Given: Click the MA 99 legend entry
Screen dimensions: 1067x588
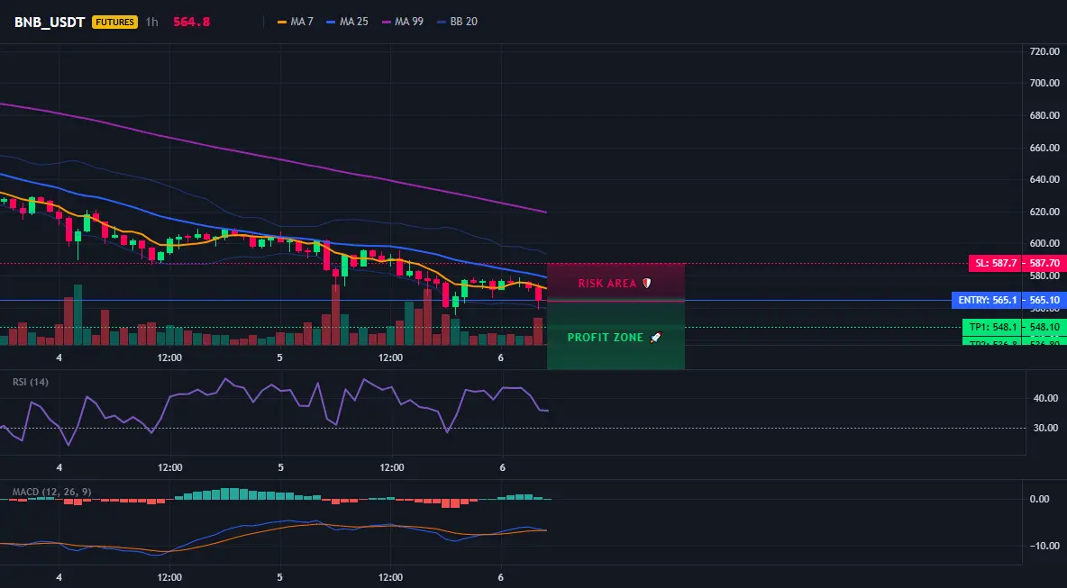Looking at the screenshot, I should [402, 22].
